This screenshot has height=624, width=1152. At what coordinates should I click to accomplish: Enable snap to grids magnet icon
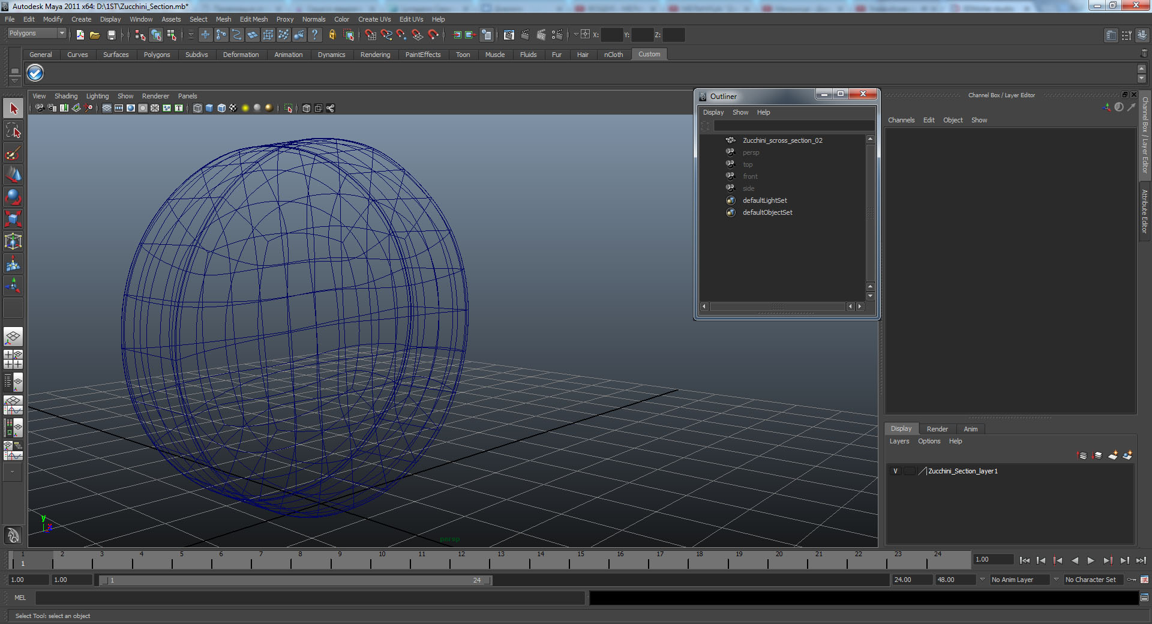pyautogui.click(x=370, y=35)
